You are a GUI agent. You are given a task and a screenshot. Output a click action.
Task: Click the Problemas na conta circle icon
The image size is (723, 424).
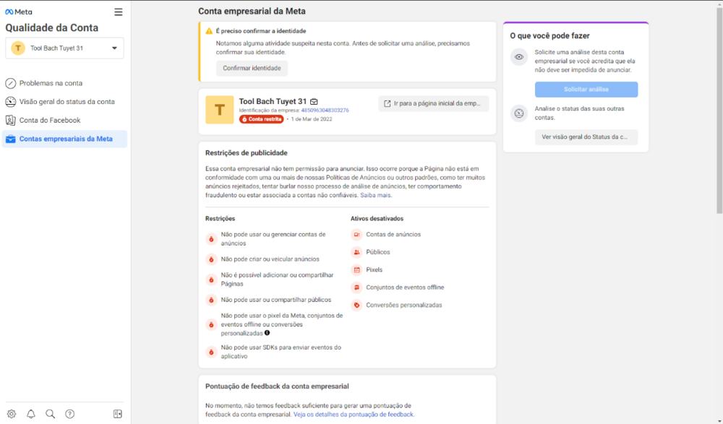click(x=11, y=83)
